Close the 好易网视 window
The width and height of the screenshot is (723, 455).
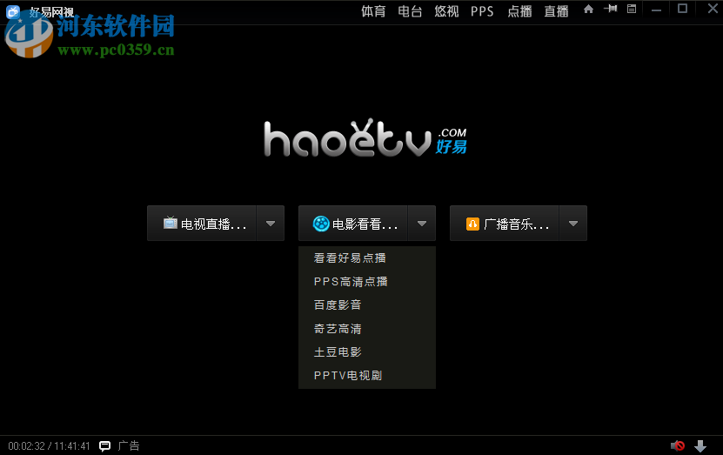pyautogui.click(x=713, y=9)
